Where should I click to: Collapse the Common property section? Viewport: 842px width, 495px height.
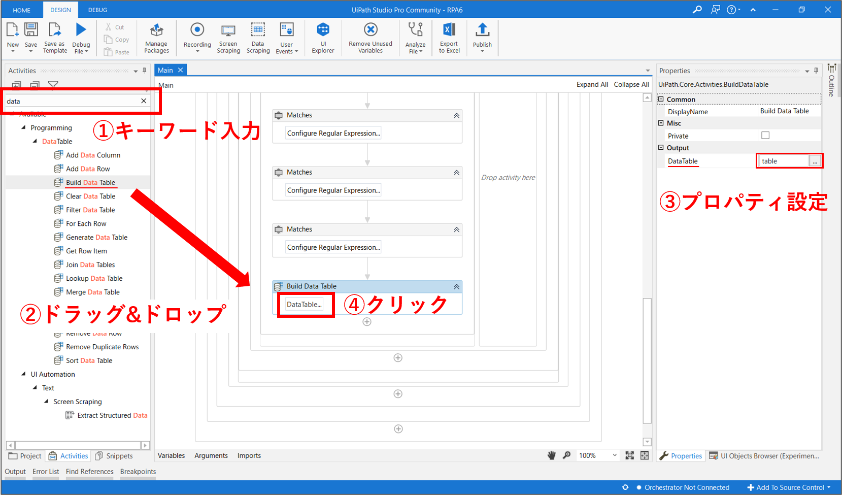pos(661,99)
